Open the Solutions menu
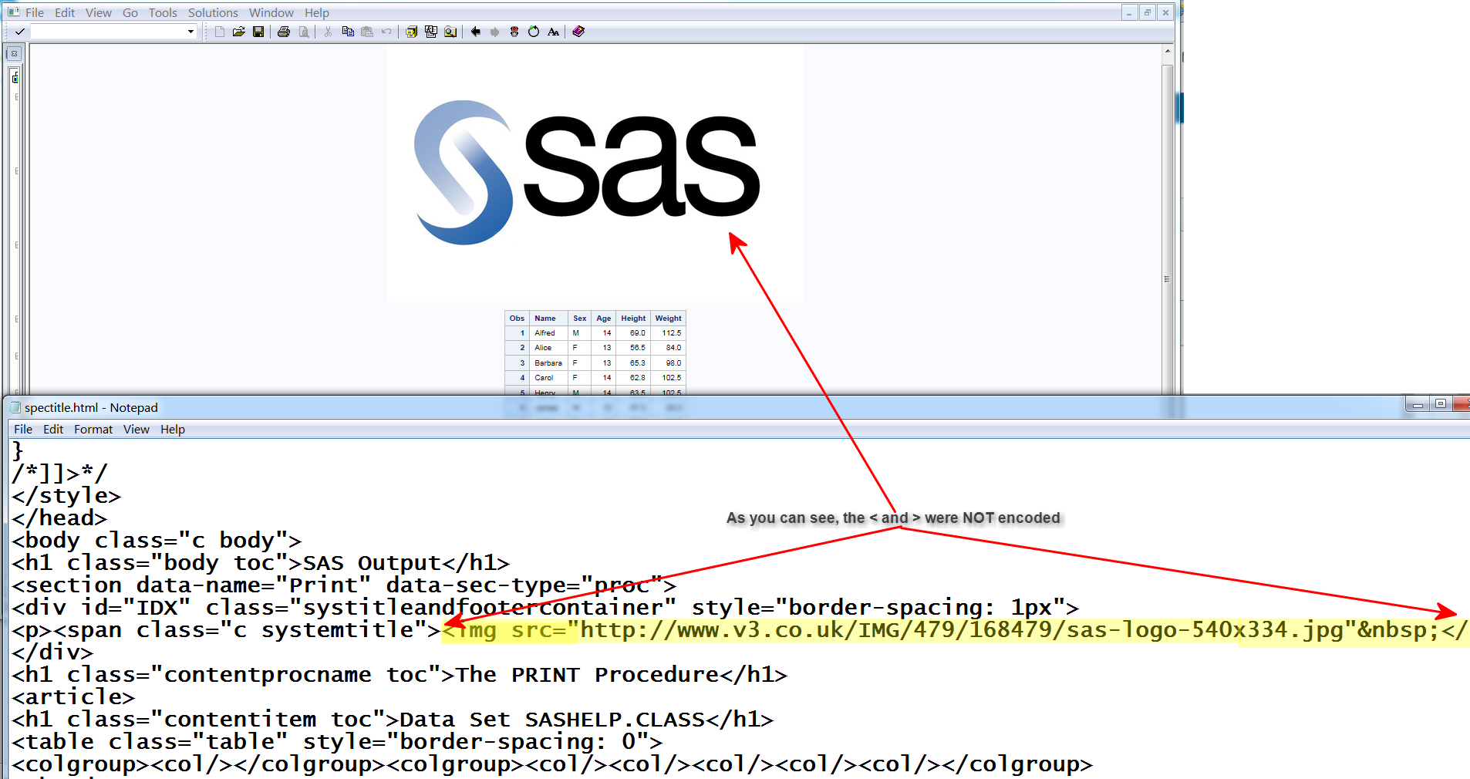The width and height of the screenshot is (1470, 779). (213, 12)
